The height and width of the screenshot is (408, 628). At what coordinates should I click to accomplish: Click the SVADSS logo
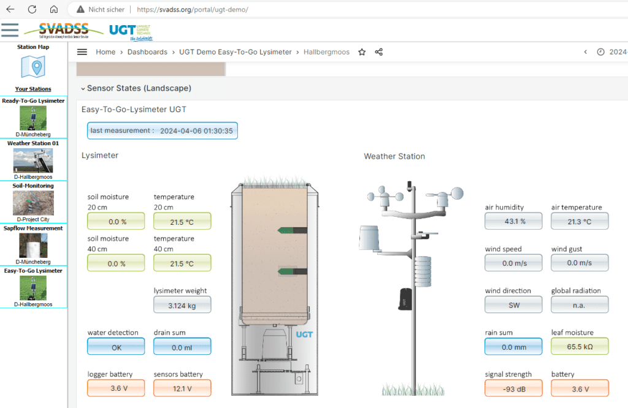tap(63, 29)
